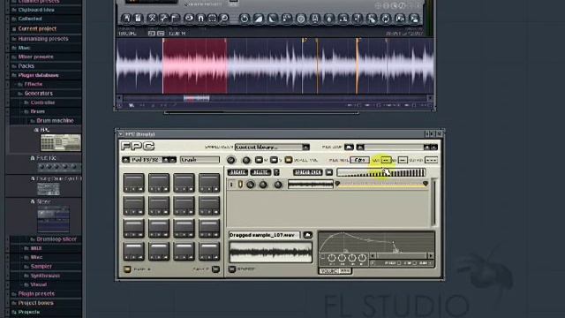Switch FPC to Bank A
565x318 pixels.
(127, 269)
